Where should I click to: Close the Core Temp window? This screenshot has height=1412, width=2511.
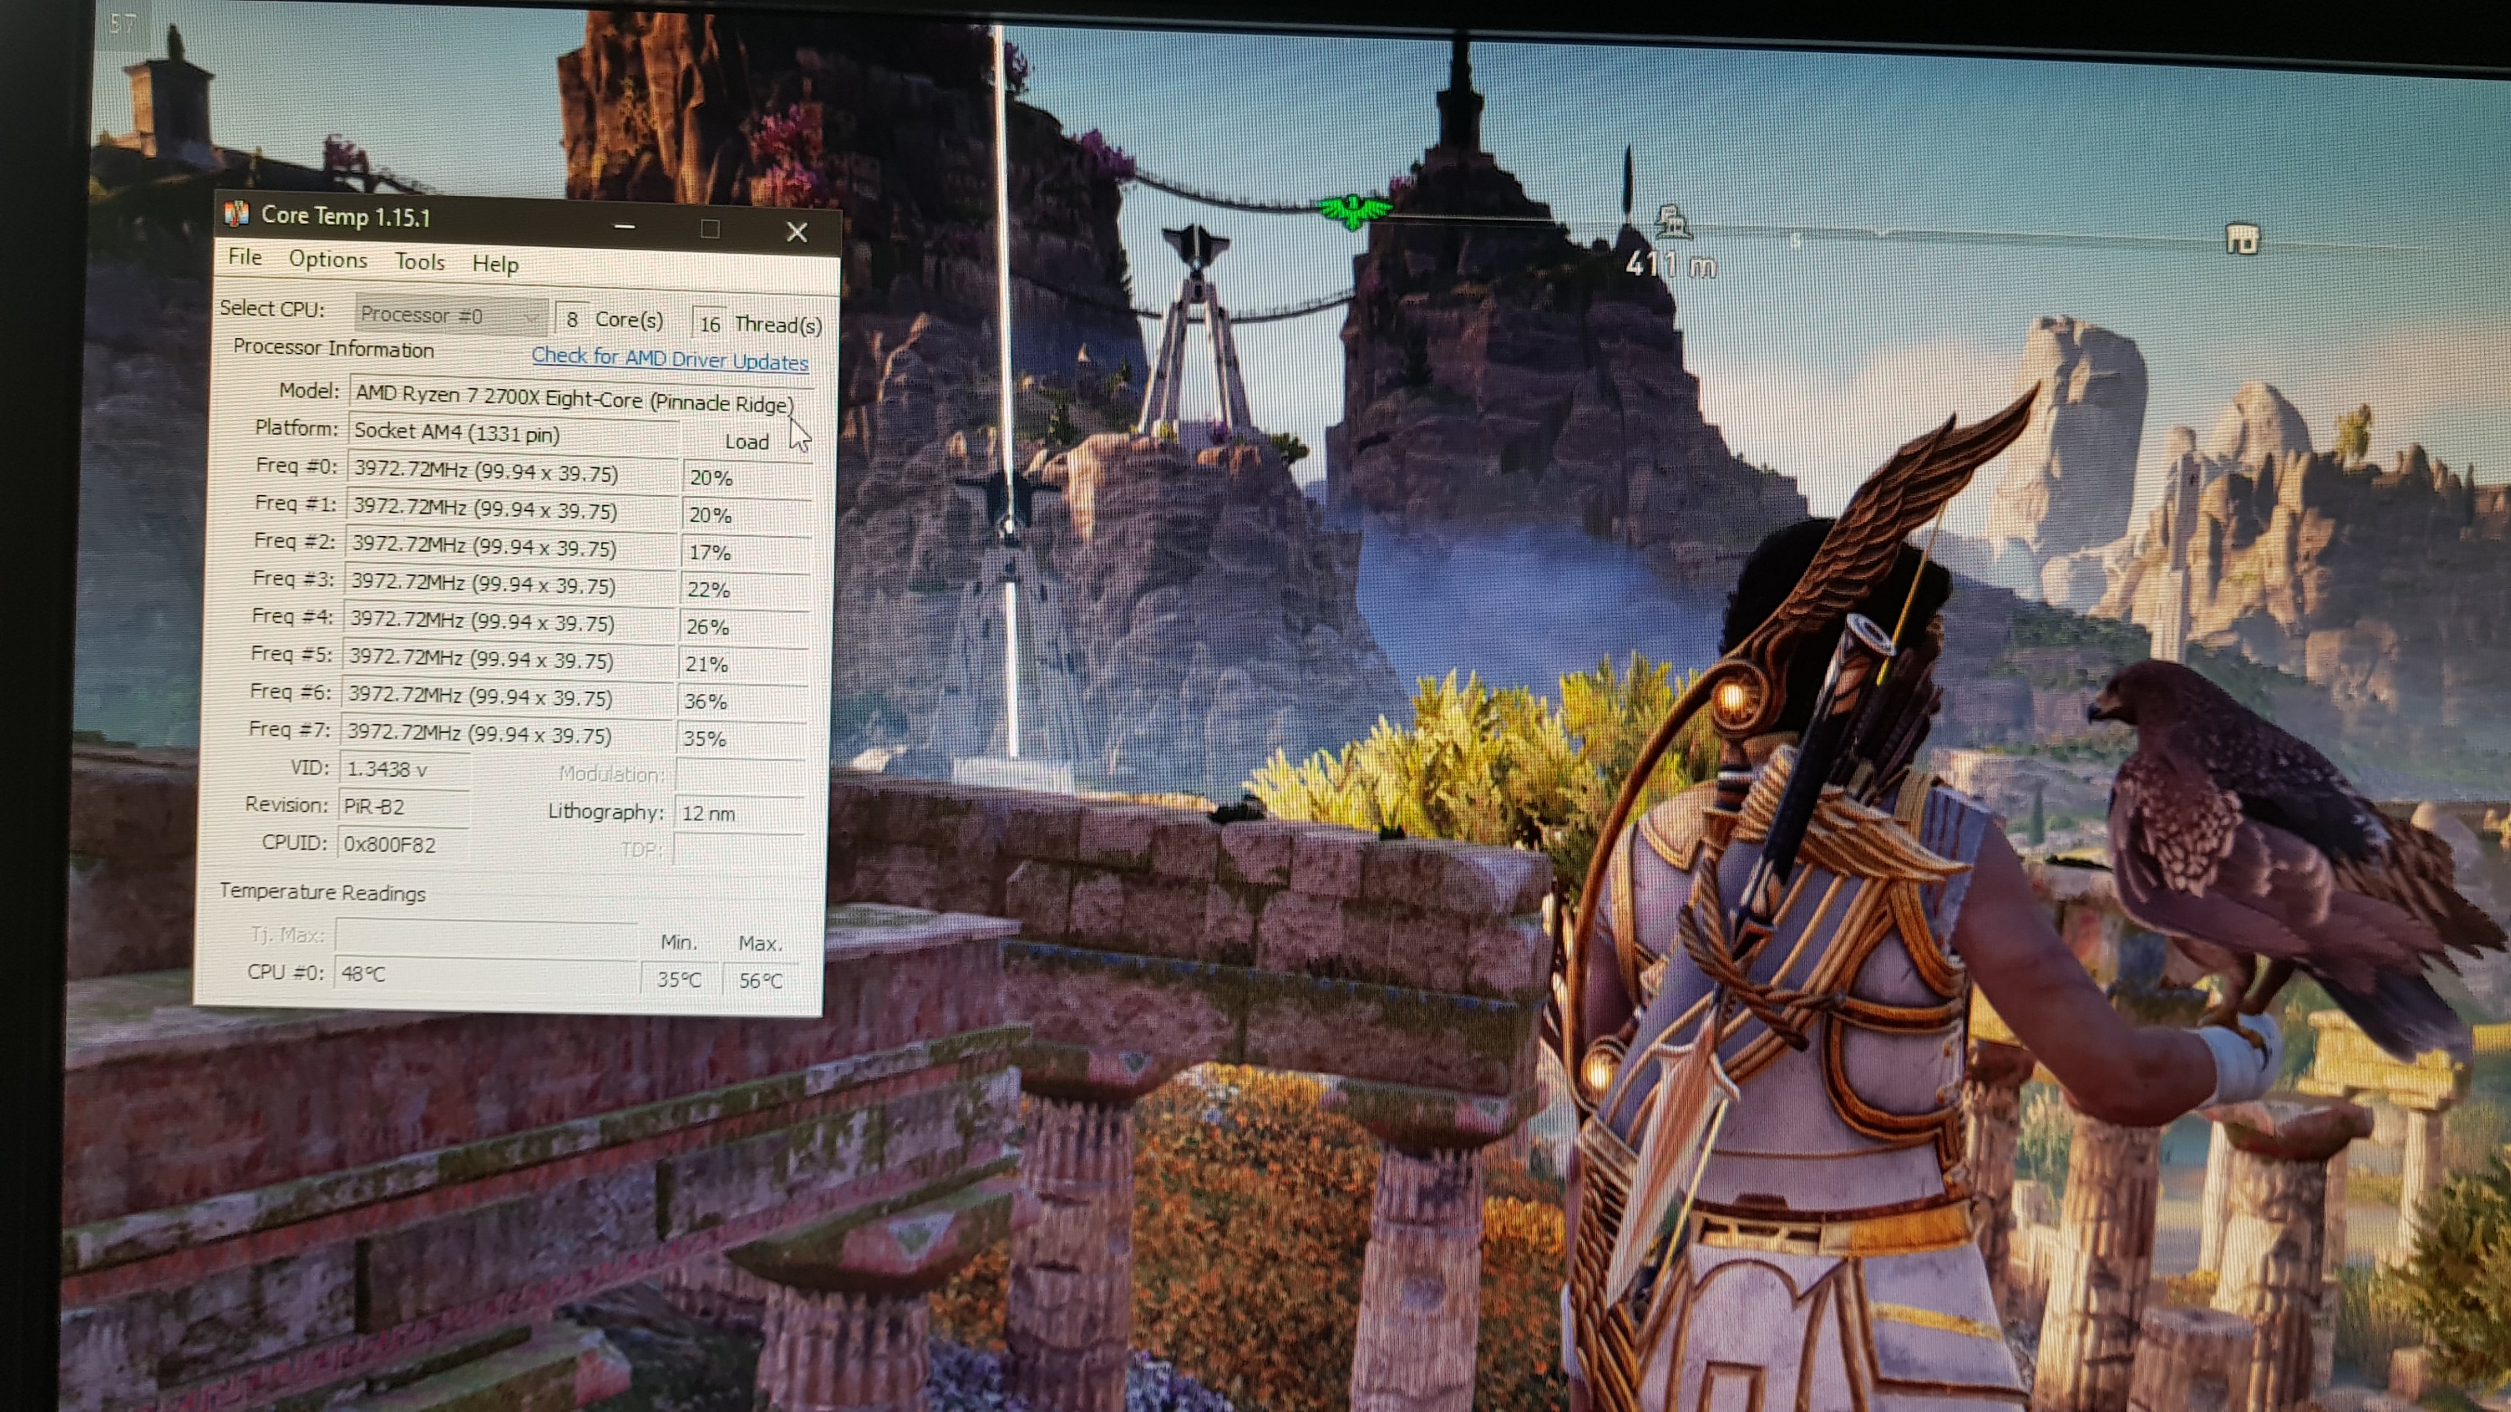click(x=796, y=232)
